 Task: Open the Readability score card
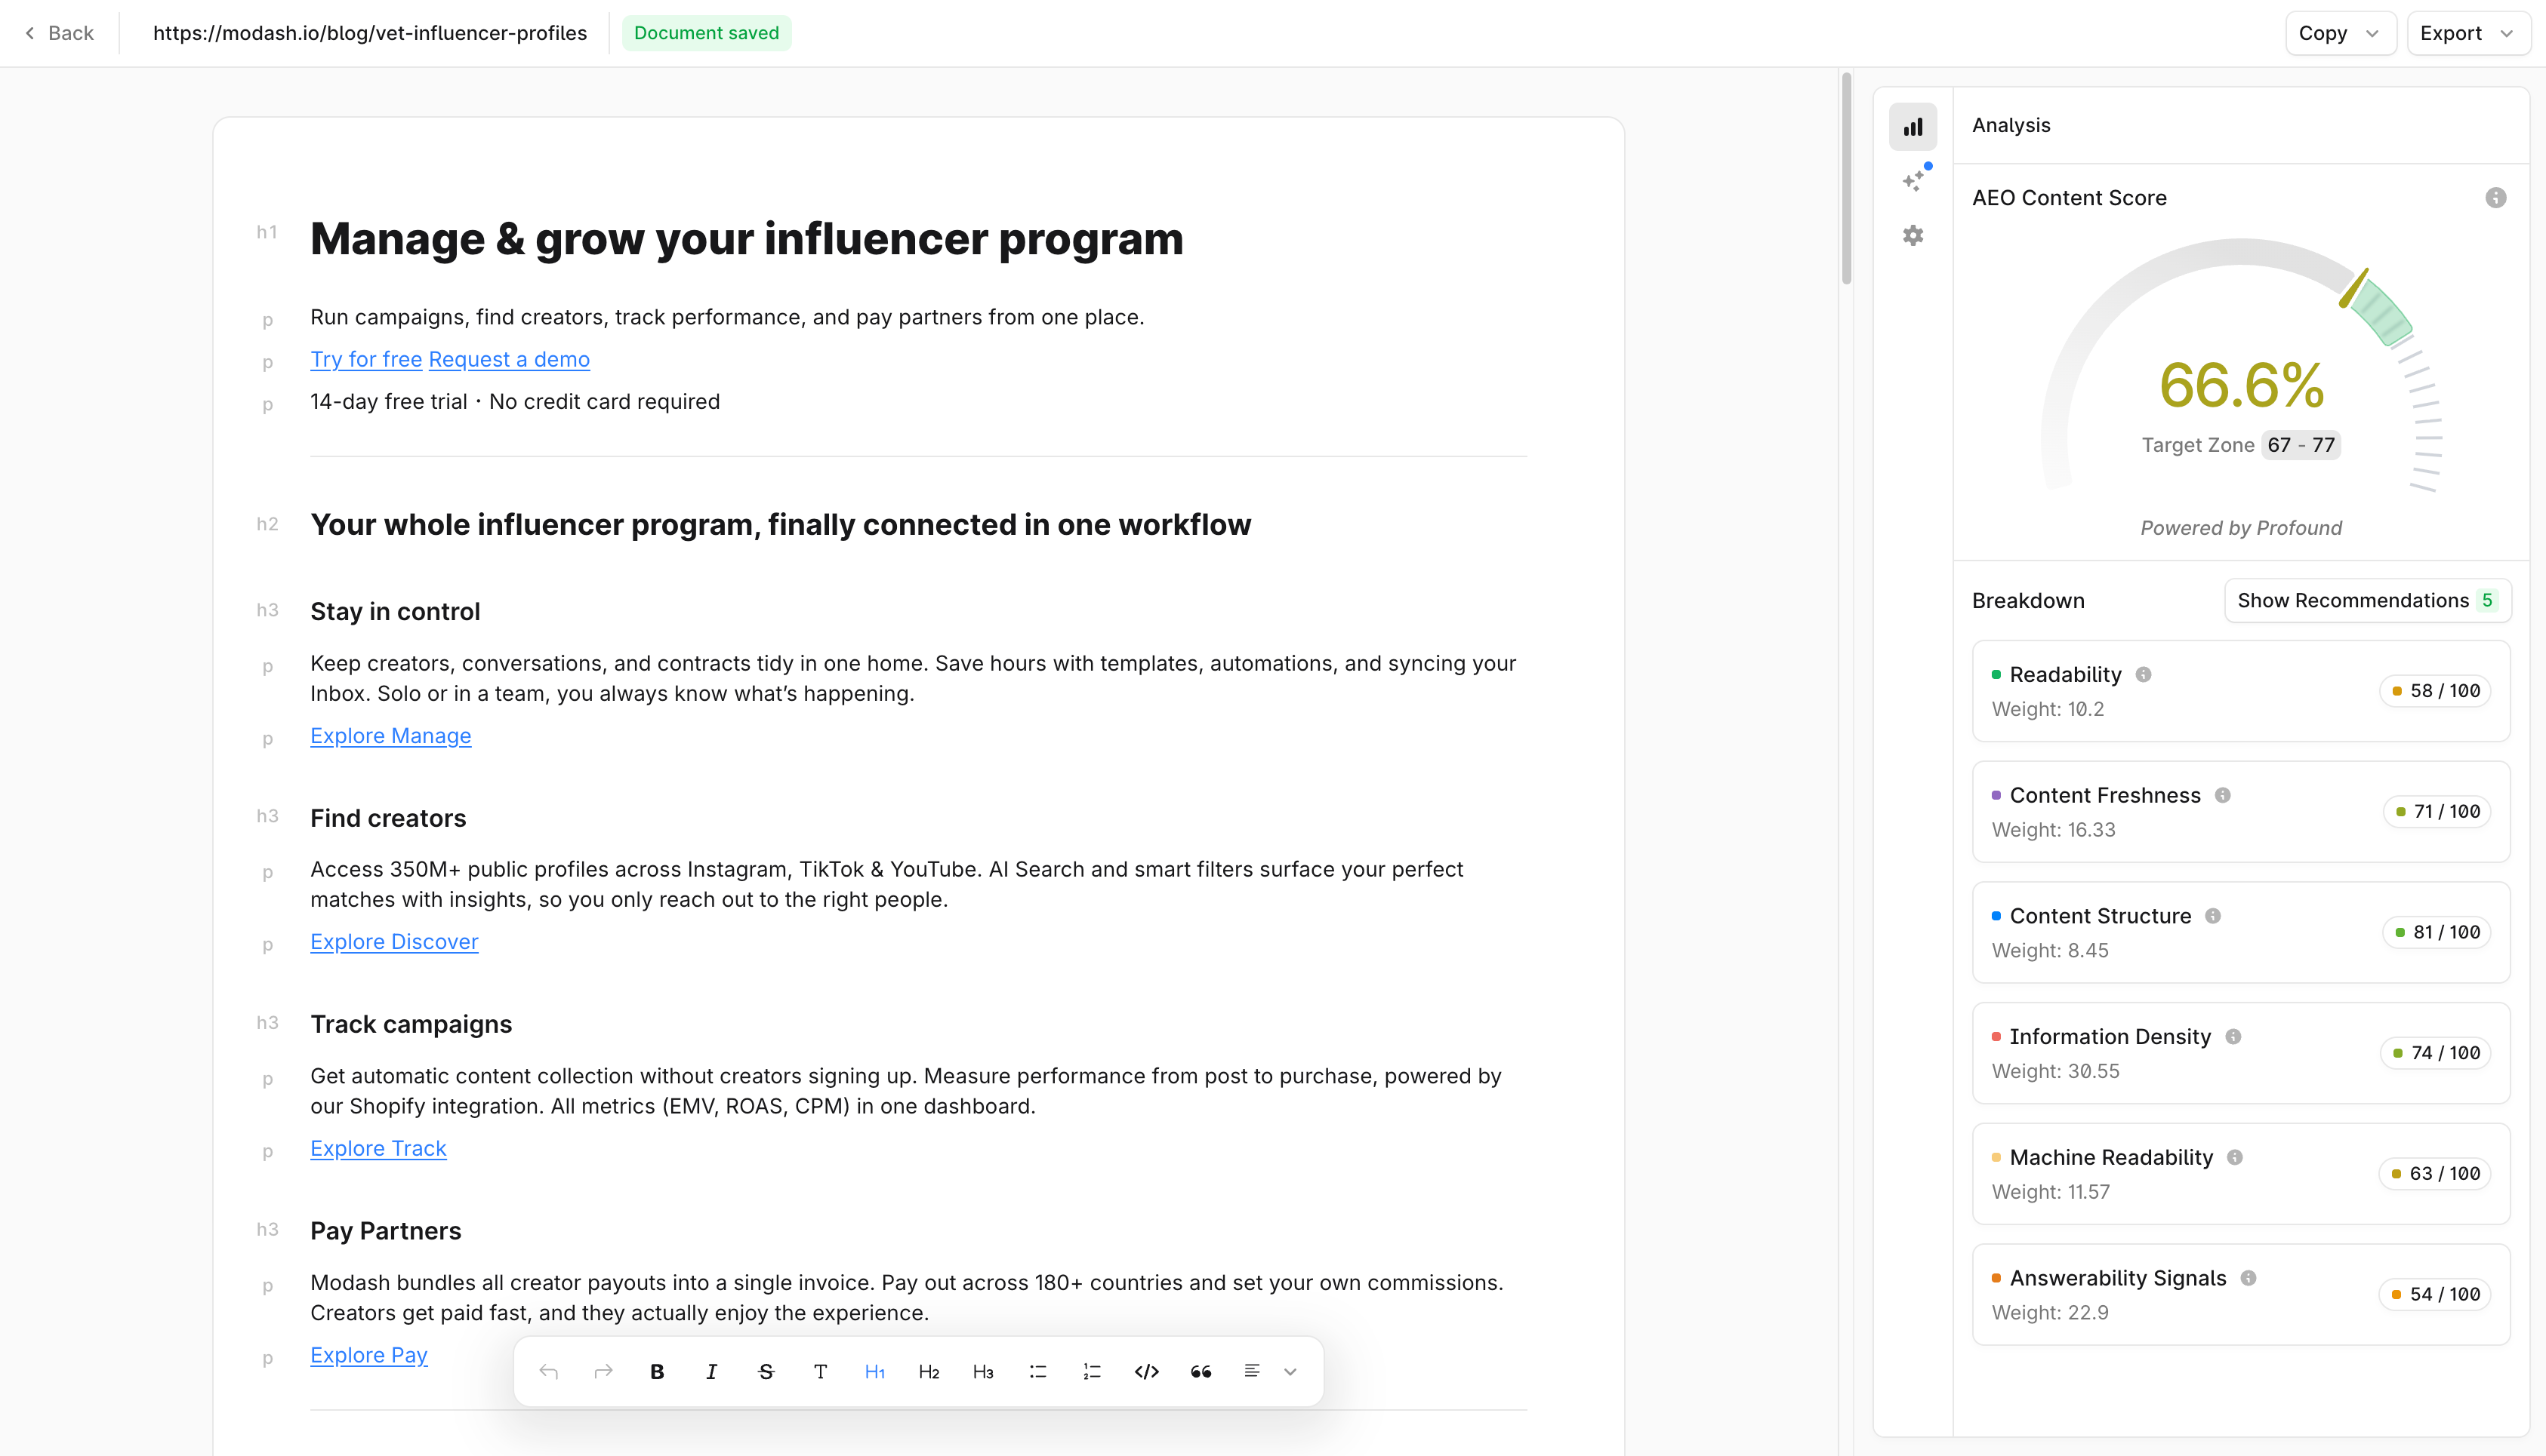[2241, 692]
